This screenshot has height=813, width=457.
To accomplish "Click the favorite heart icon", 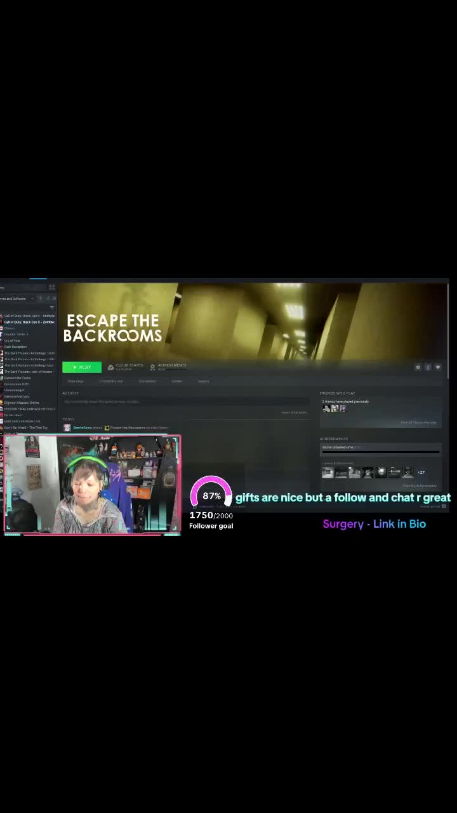I will click(437, 367).
